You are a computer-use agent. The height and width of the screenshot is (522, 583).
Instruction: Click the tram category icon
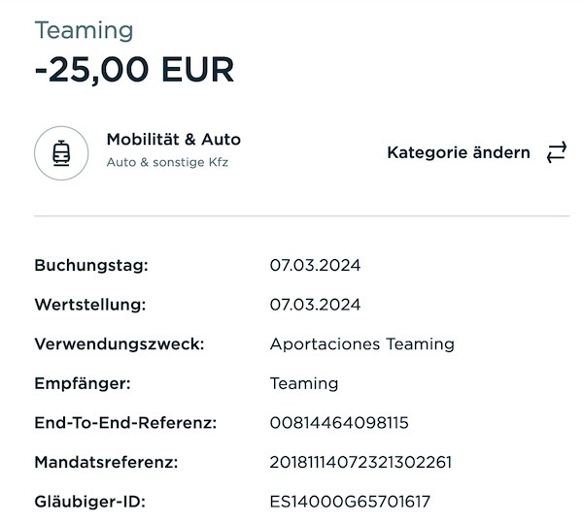click(61, 153)
